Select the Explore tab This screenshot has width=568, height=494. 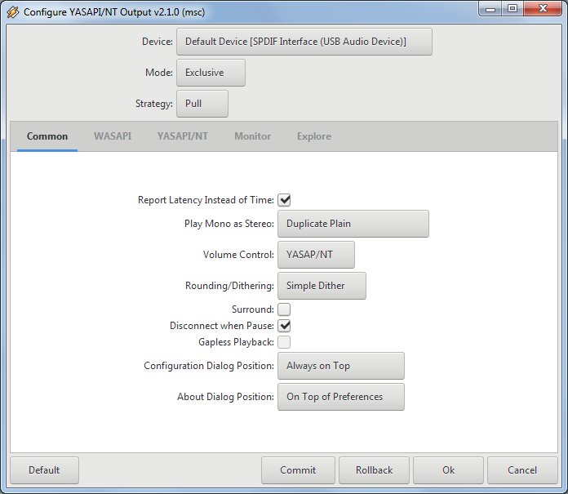[314, 136]
